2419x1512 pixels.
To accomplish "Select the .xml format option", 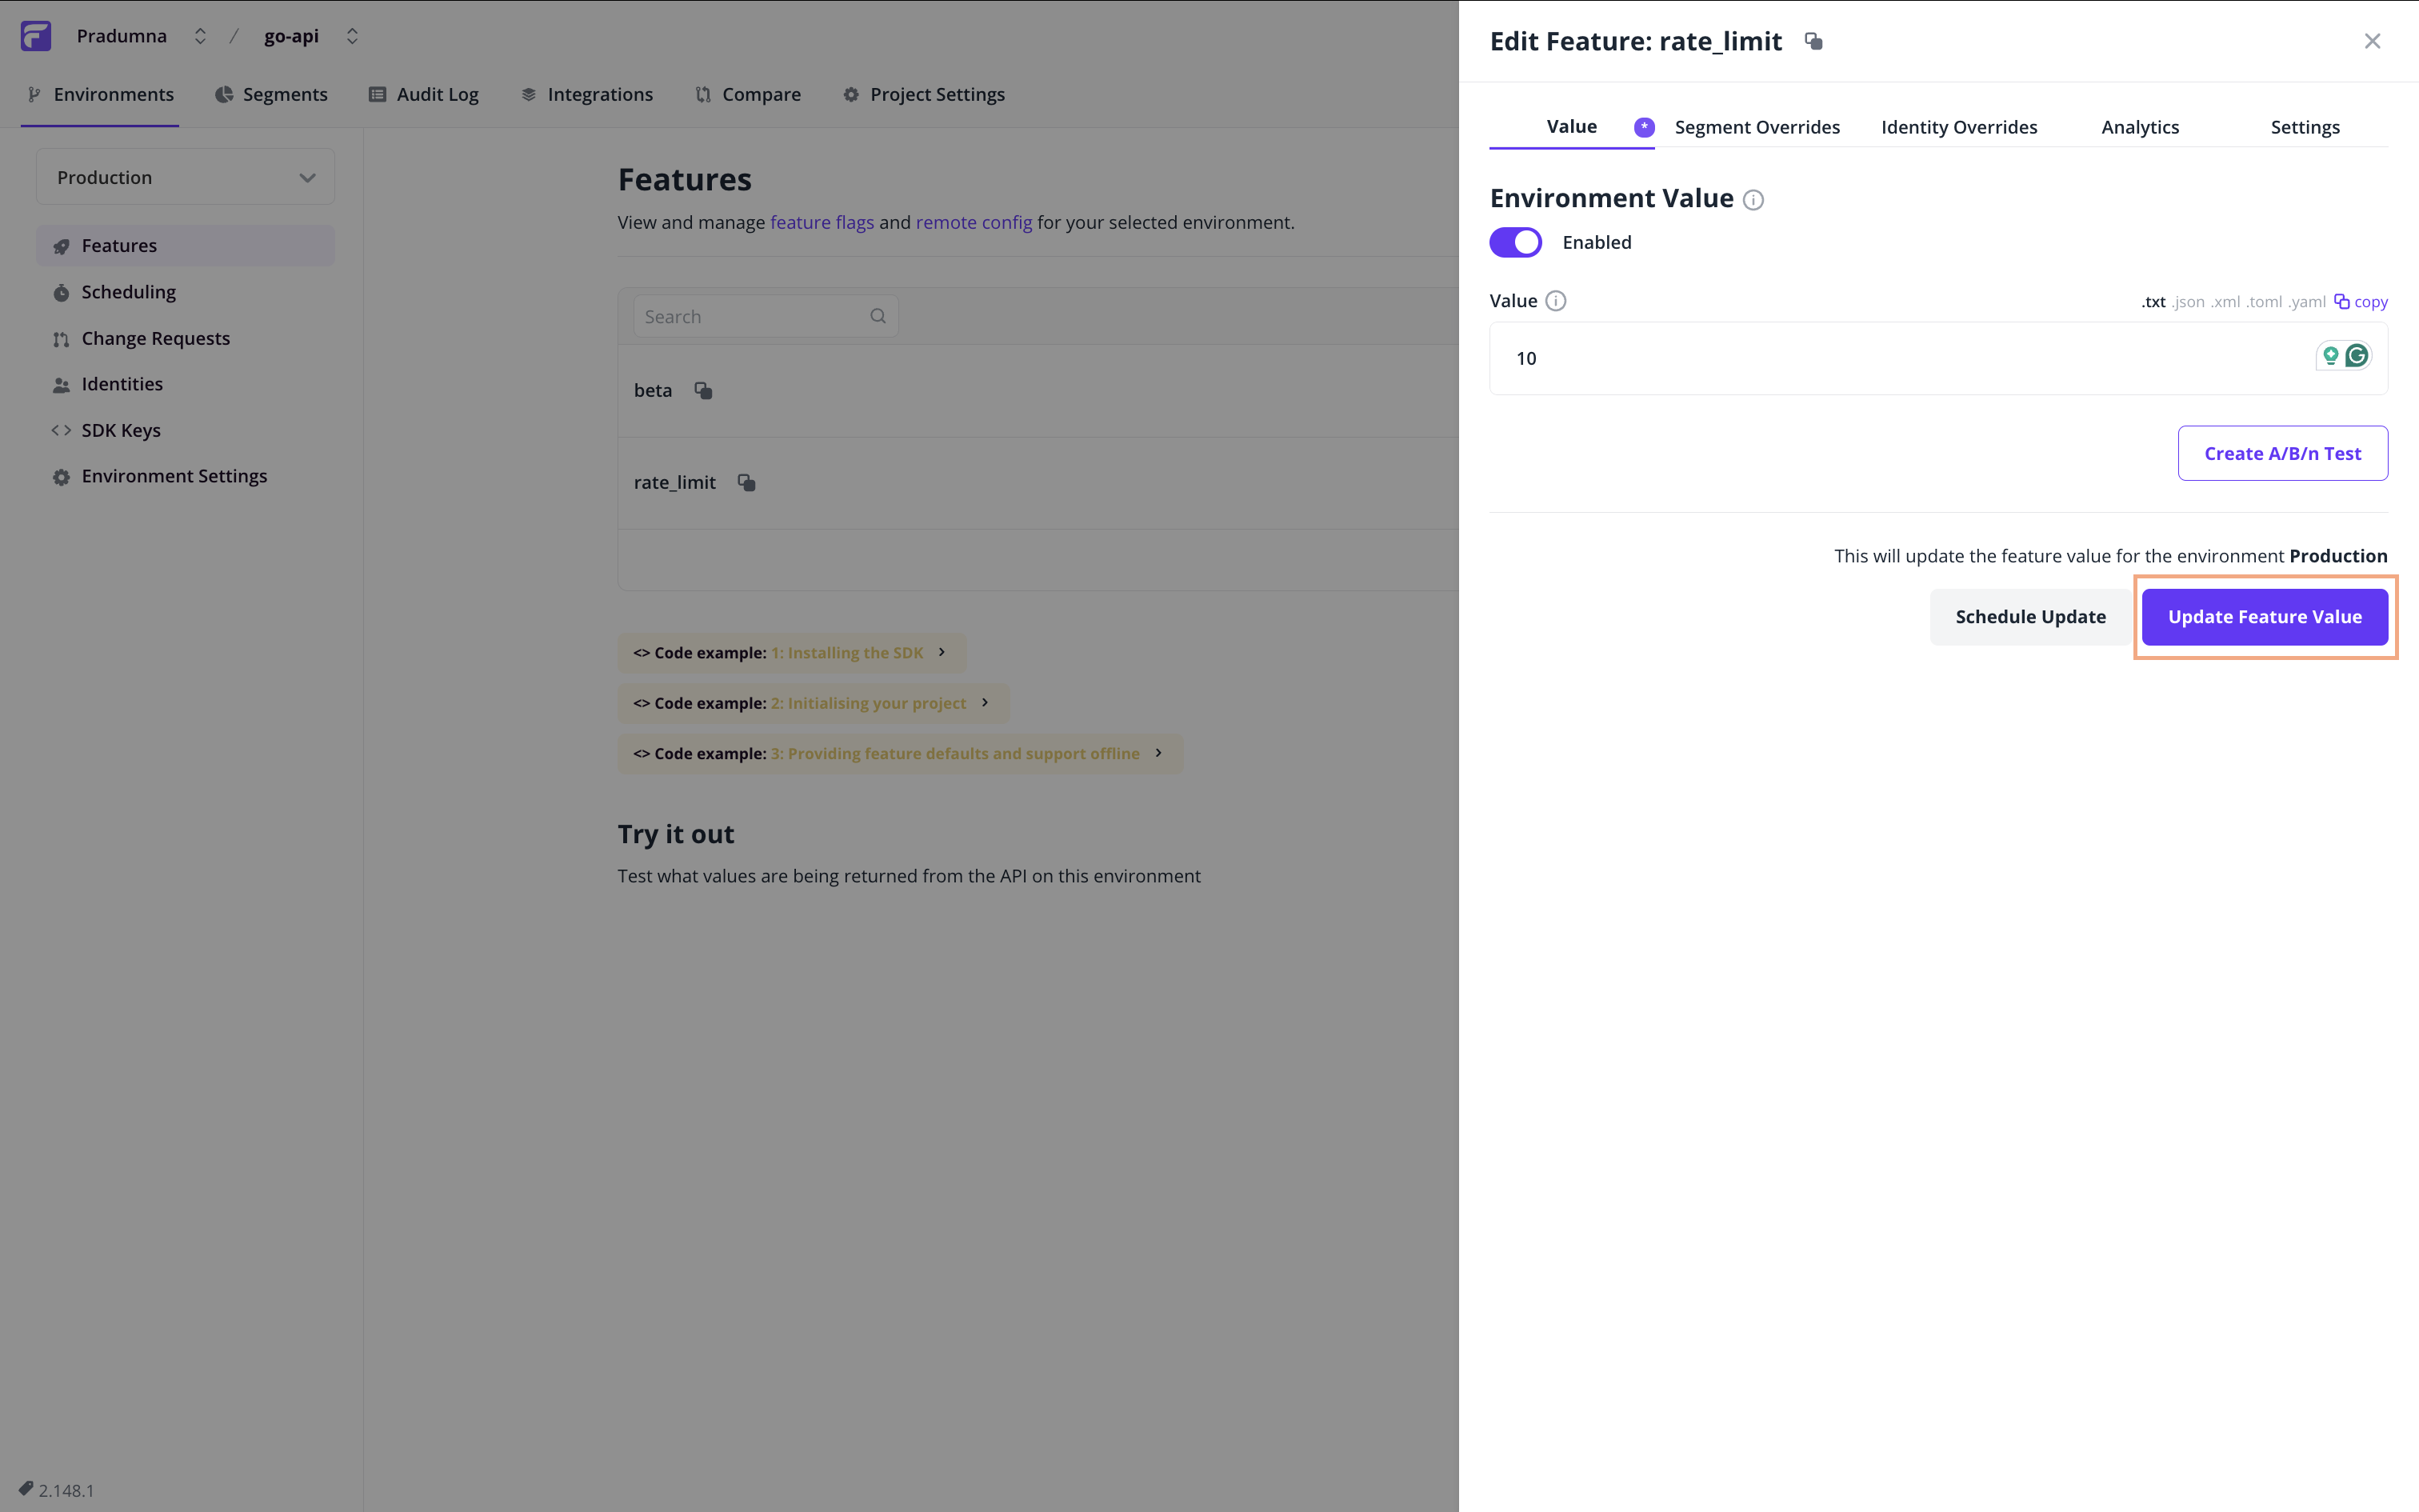I will coord(2225,302).
